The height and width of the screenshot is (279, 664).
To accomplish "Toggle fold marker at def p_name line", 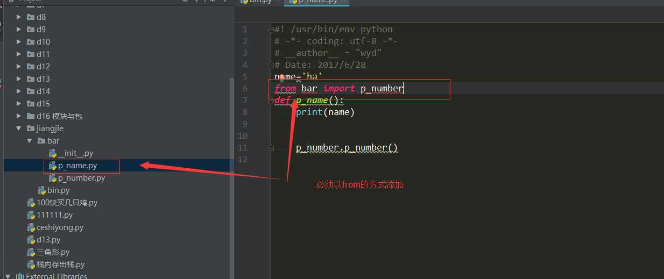I will coord(271,100).
